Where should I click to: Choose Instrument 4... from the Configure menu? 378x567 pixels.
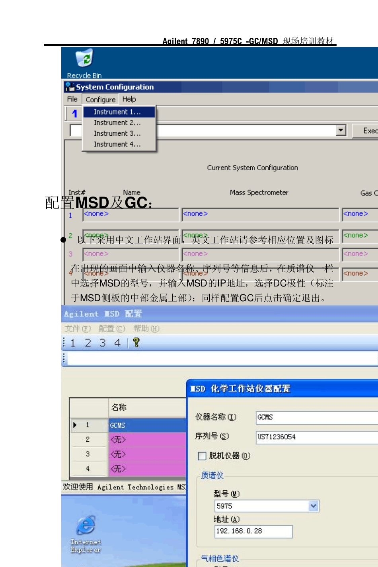click(x=119, y=144)
